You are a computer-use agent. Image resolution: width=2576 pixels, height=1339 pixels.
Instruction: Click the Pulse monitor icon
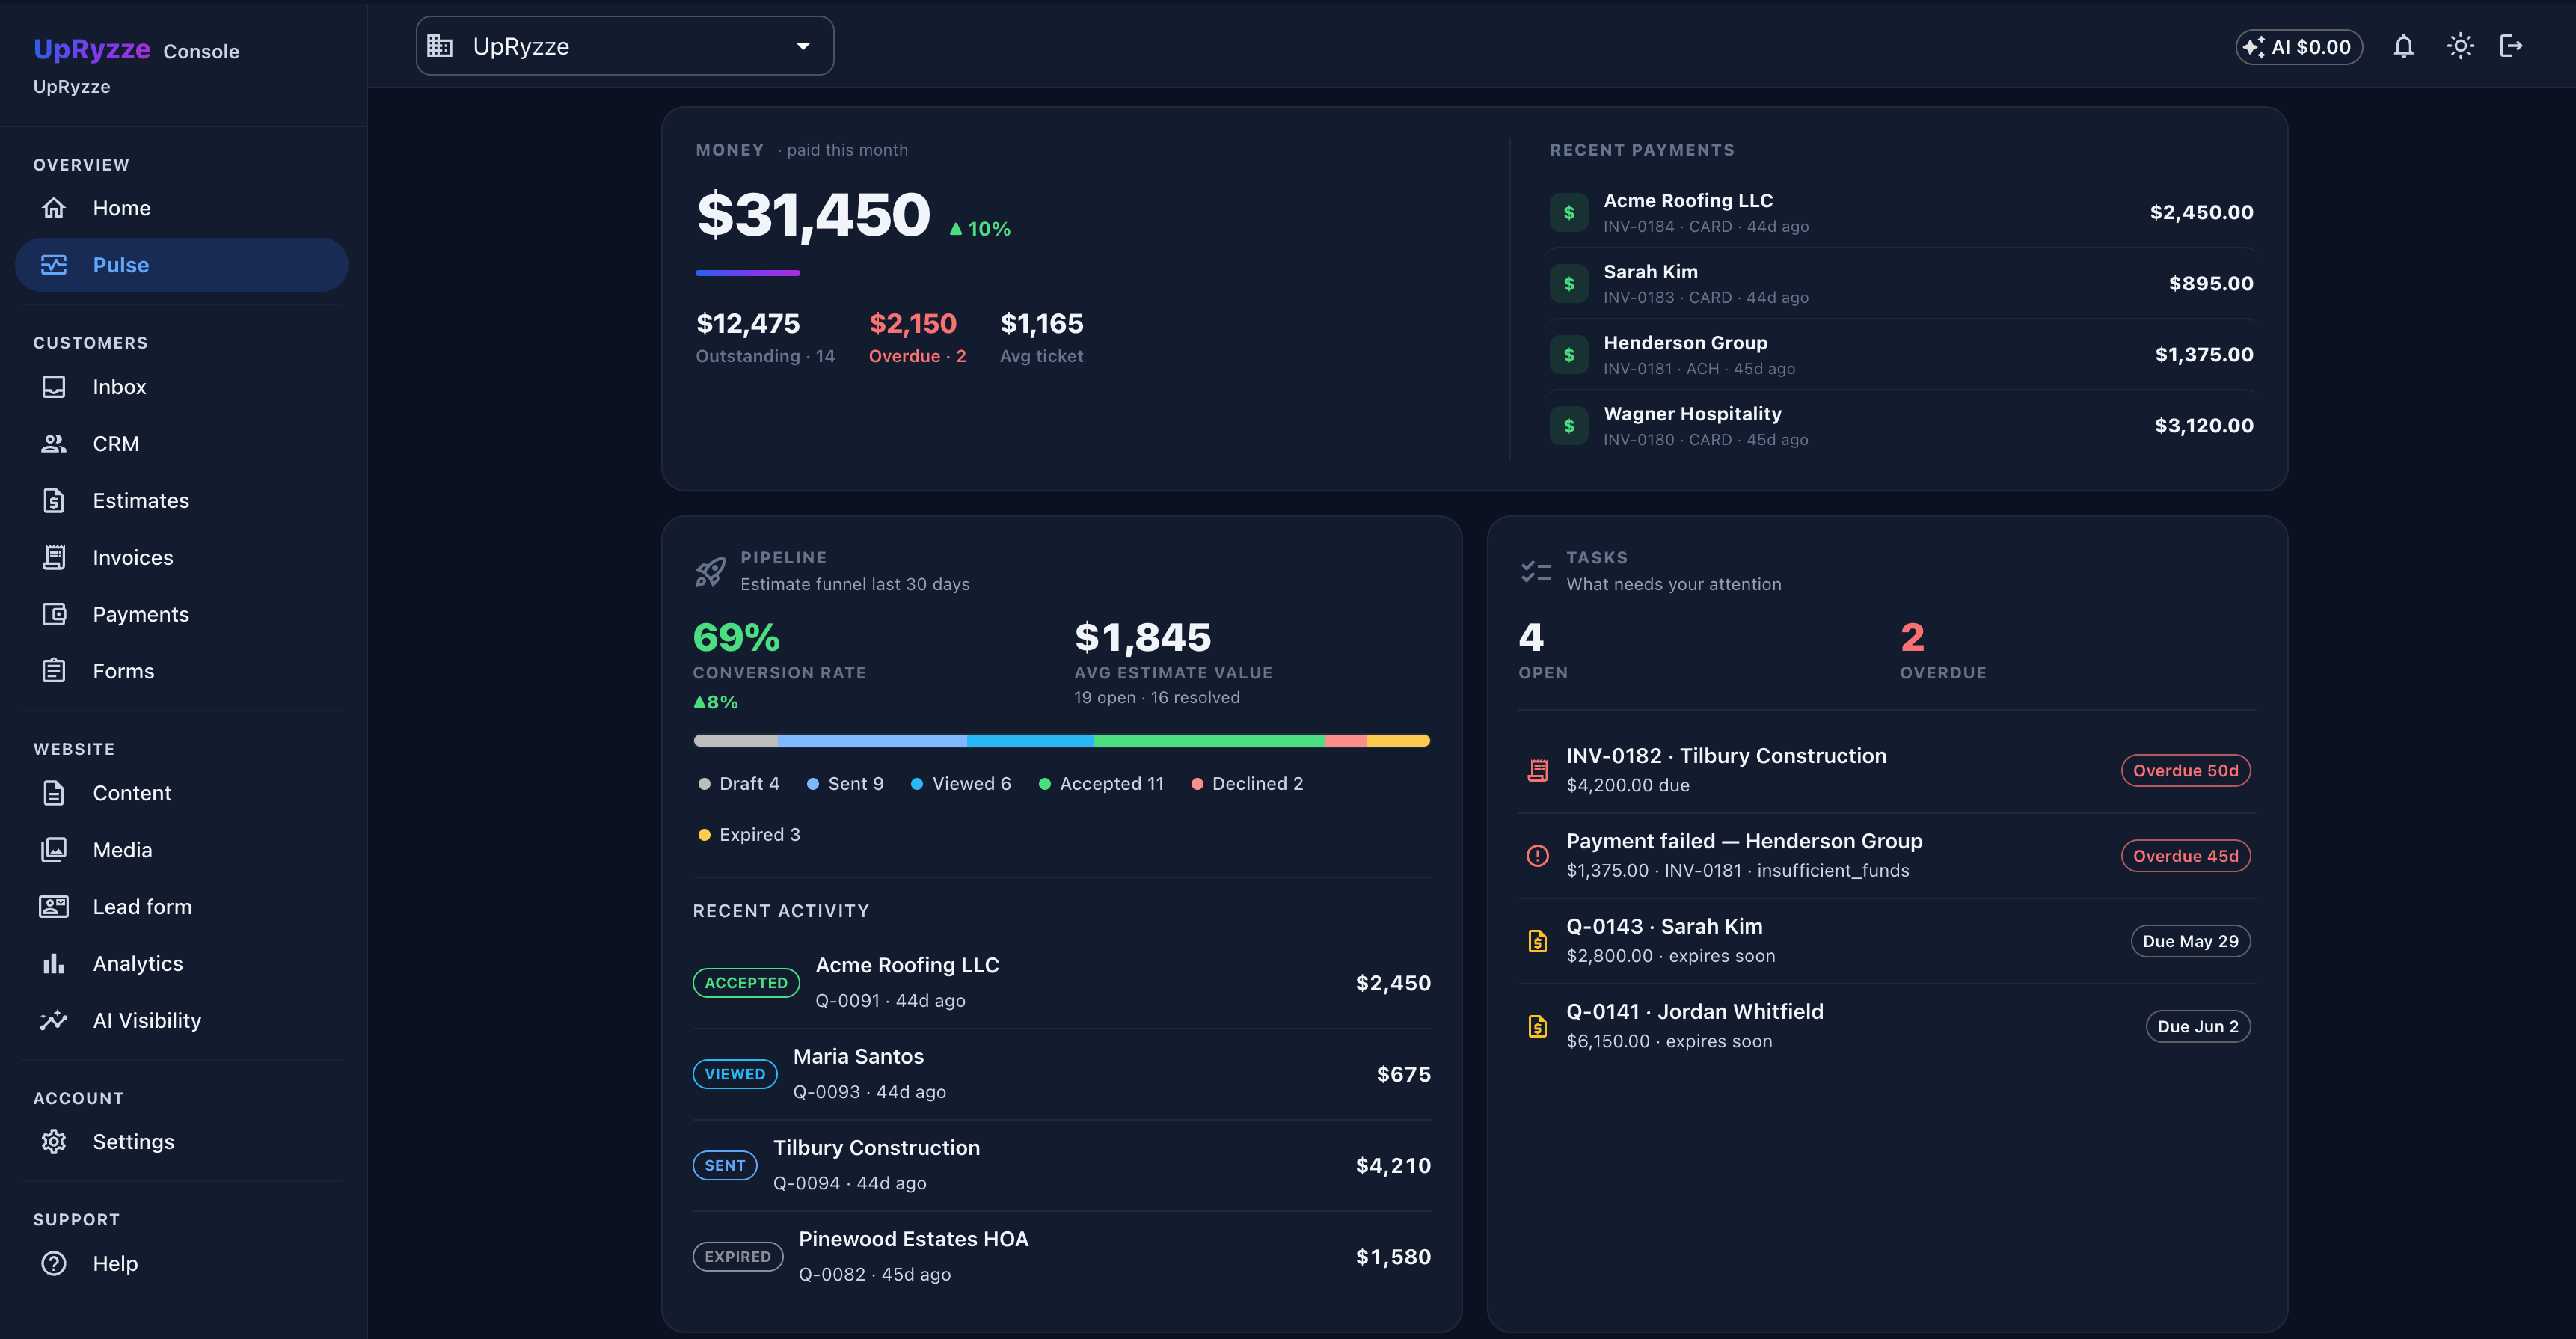tap(54, 265)
